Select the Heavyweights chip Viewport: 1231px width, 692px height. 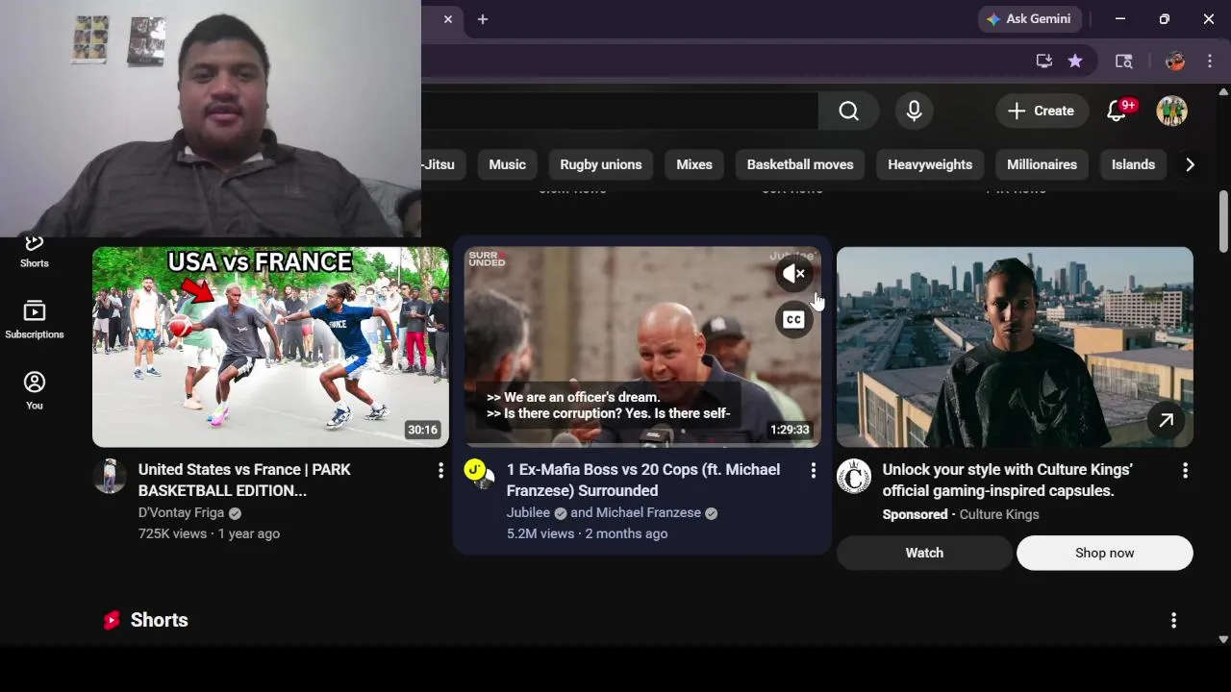pos(930,164)
